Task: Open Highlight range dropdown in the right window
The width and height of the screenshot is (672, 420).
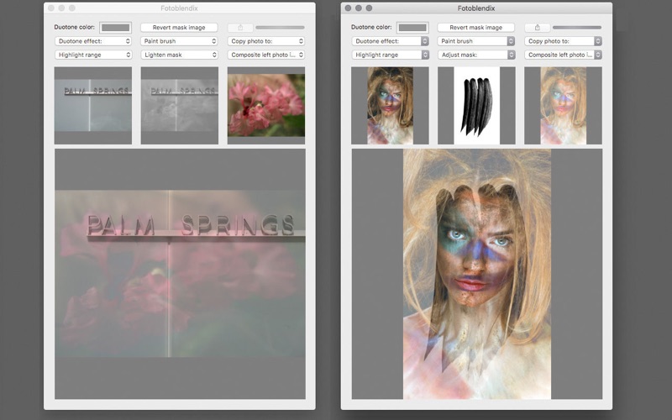Action: coord(390,55)
